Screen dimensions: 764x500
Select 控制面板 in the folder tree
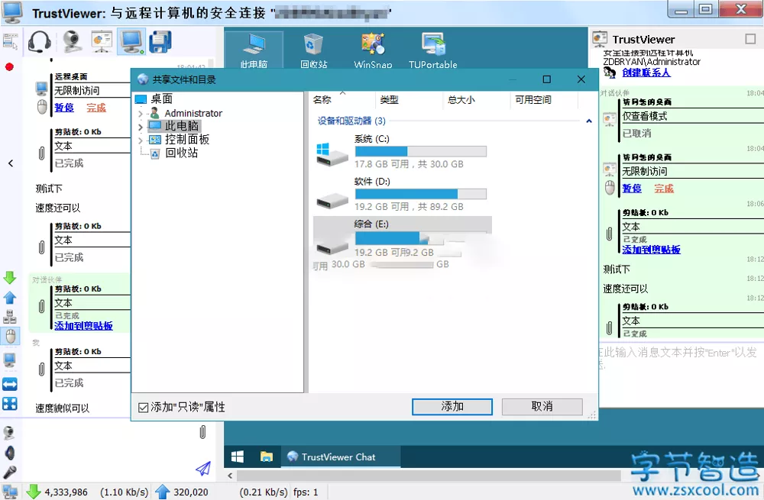click(x=187, y=140)
